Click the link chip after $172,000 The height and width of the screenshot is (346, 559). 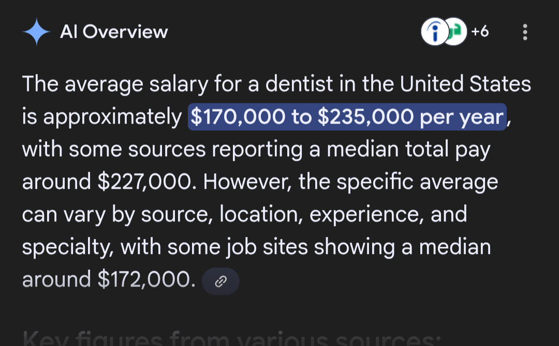(221, 281)
